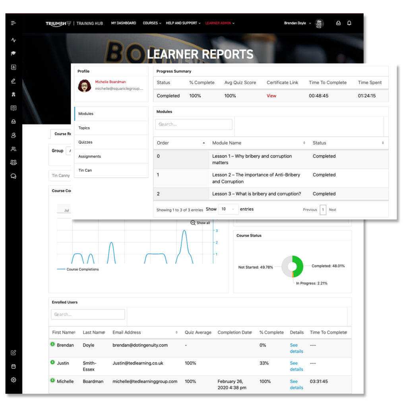Select the Modules tab in the profile panel
407x407 pixels.
click(111, 114)
